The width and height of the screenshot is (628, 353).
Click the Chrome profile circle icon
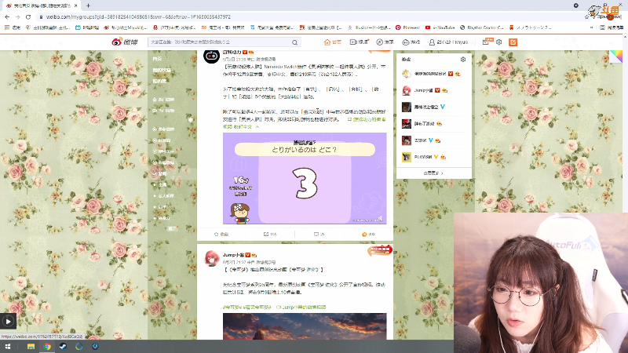575,5
